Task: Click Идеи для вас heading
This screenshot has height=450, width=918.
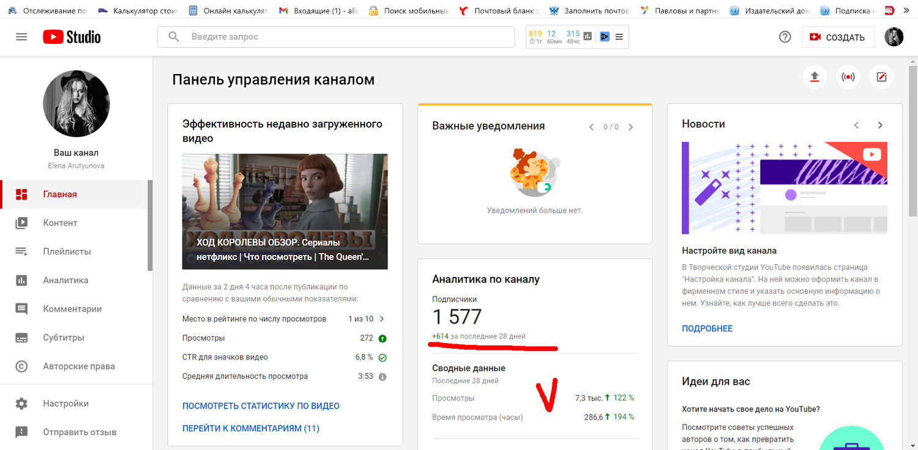Action: click(716, 382)
